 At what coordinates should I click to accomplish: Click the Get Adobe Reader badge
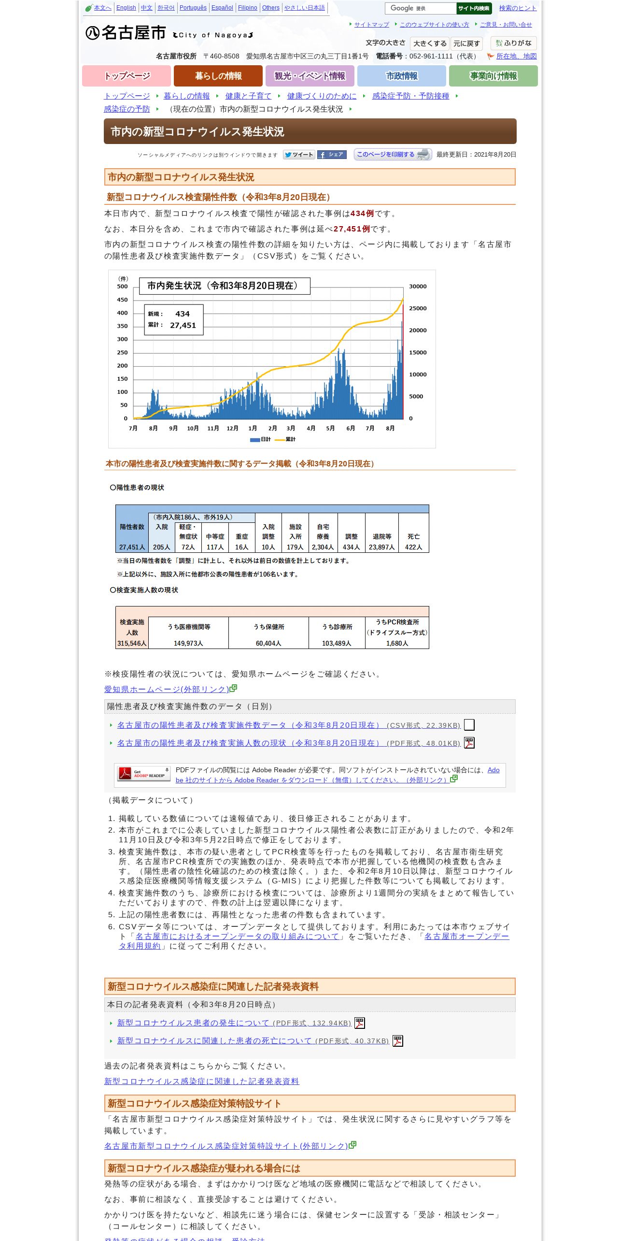click(x=144, y=774)
